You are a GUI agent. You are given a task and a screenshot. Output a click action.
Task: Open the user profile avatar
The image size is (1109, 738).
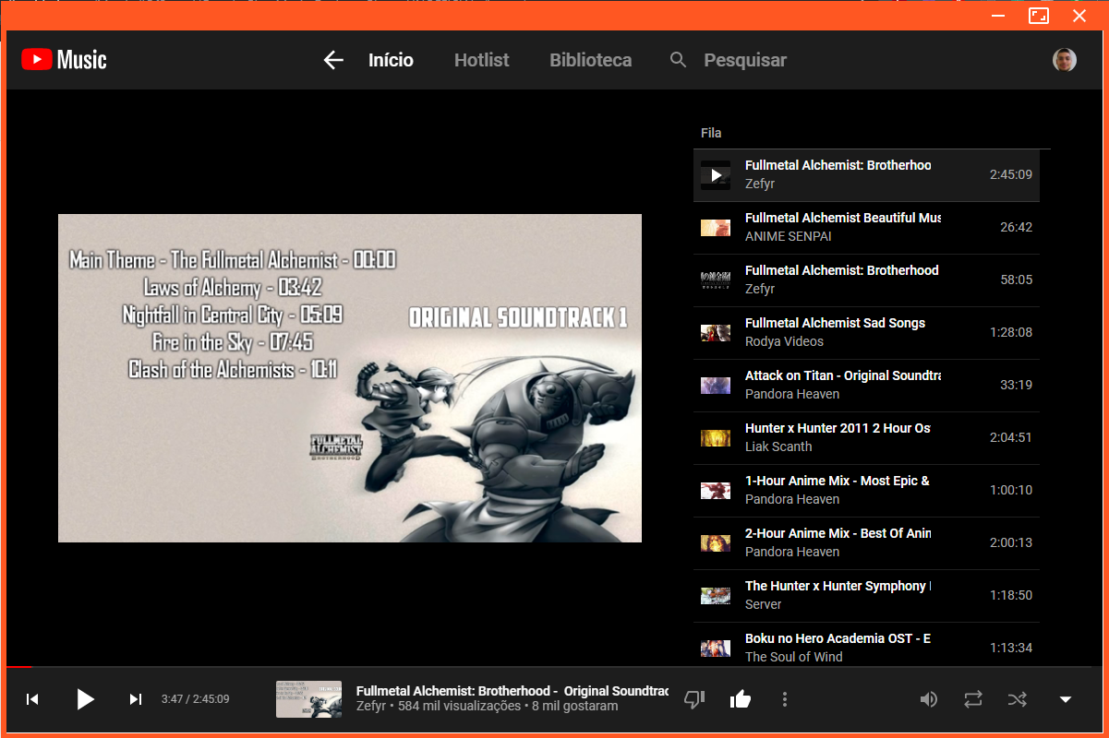coord(1065,60)
